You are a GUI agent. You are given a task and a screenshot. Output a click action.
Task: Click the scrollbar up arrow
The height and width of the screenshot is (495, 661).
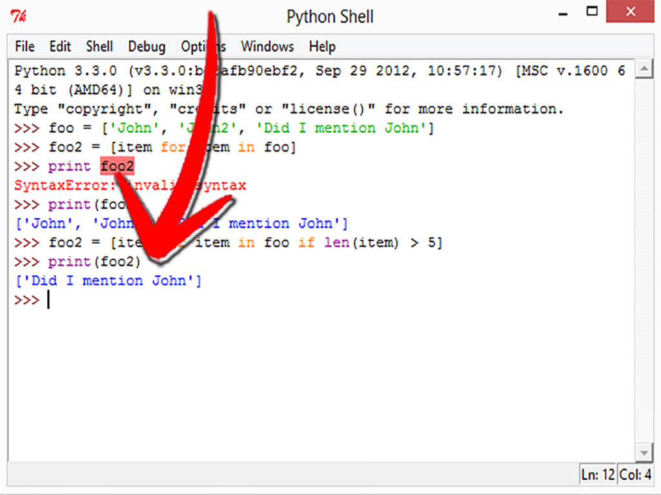point(644,69)
